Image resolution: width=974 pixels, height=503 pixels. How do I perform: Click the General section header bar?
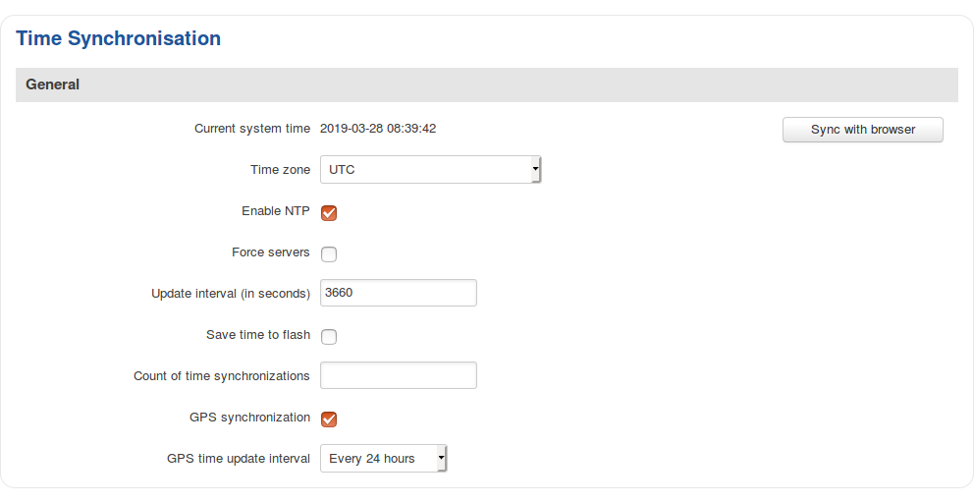(486, 84)
